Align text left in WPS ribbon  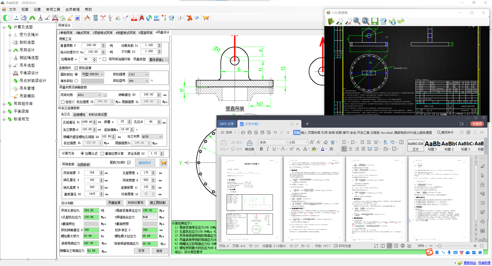click(344, 149)
